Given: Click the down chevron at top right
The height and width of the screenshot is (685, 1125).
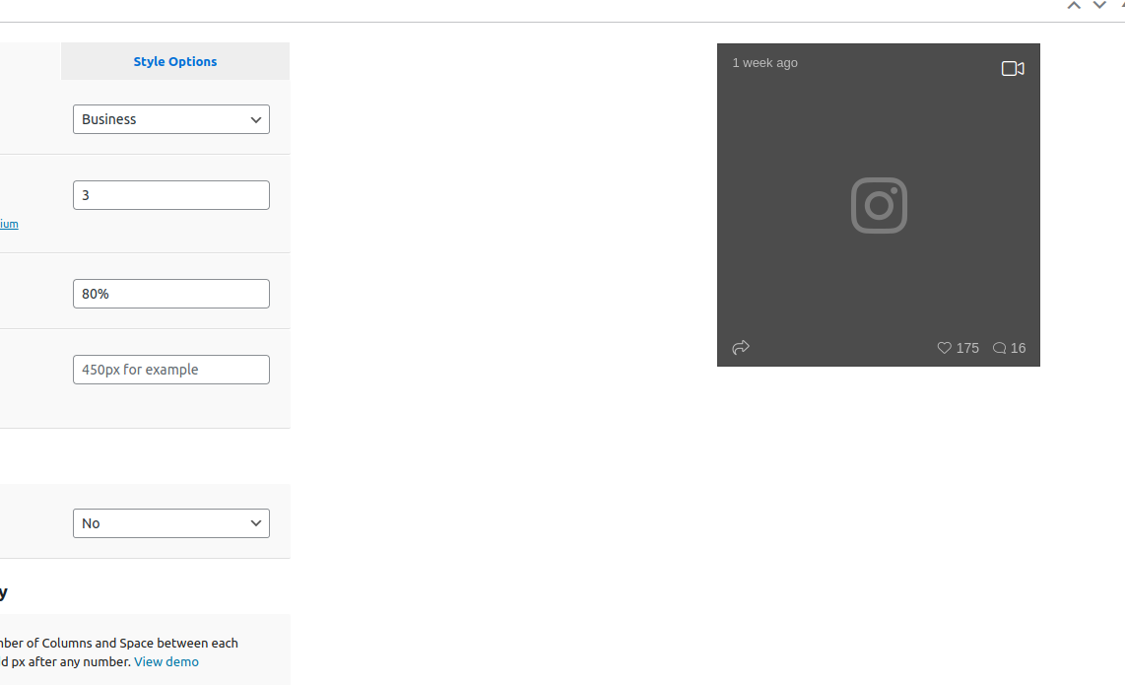Looking at the screenshot, I should (1099, 6).
